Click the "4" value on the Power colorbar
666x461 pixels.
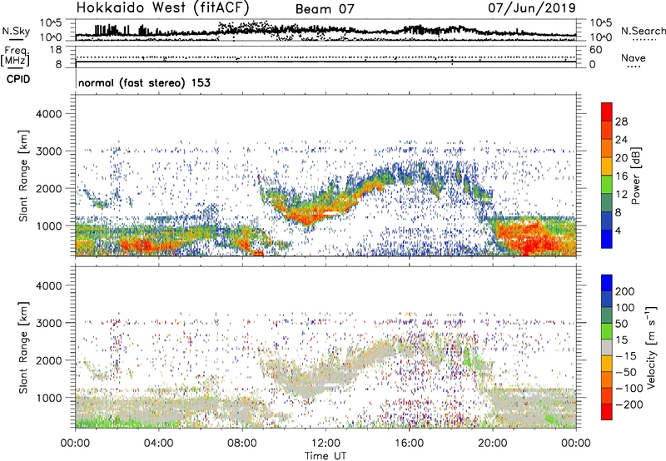pos(618,230)
